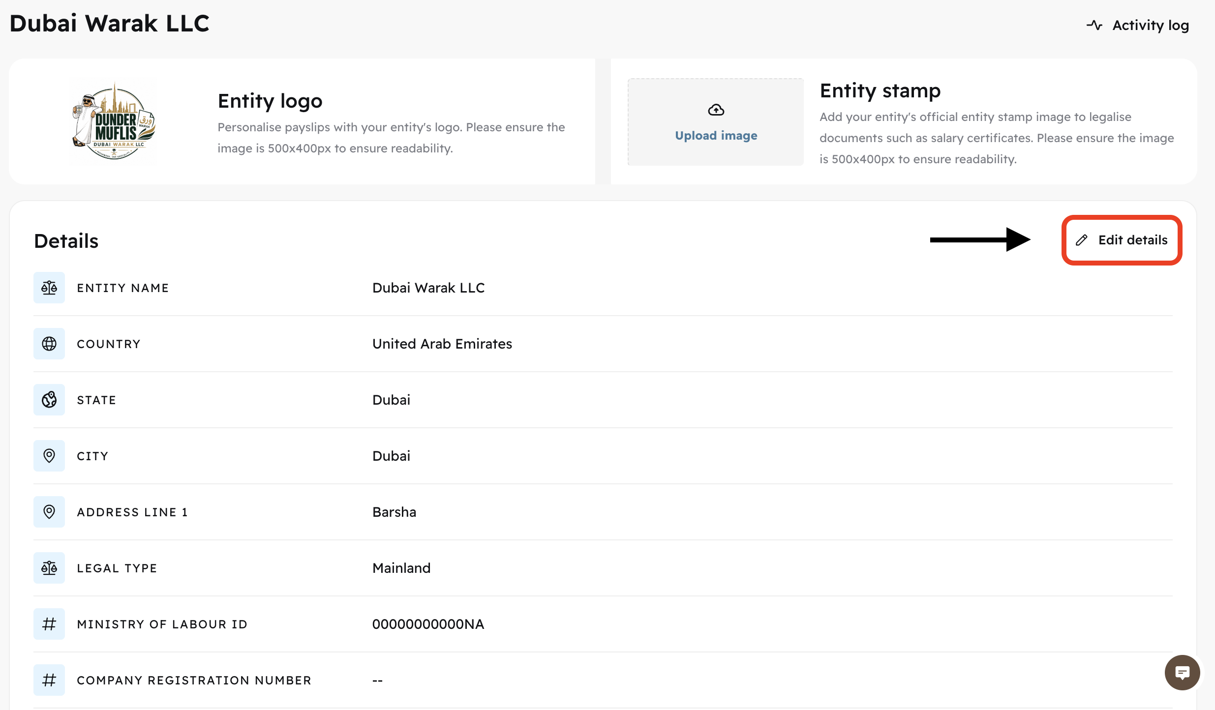The image size is (1215, 710).
Task: Click the Upload image link
Action: 716,135
